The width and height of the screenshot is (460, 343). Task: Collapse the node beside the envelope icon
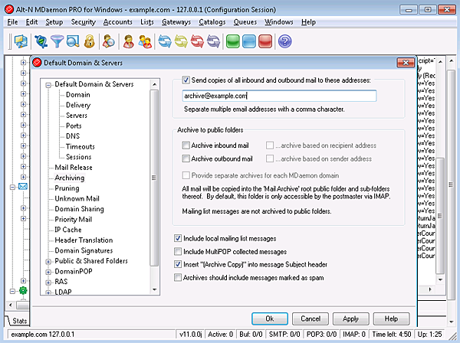pyautogui.click(x=12, y=187)
